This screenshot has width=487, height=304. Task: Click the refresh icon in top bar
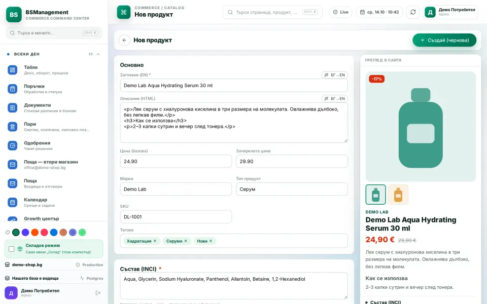point(413,12)
